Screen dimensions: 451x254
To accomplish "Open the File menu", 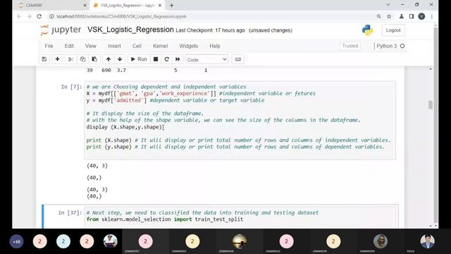I will [49, 46].
